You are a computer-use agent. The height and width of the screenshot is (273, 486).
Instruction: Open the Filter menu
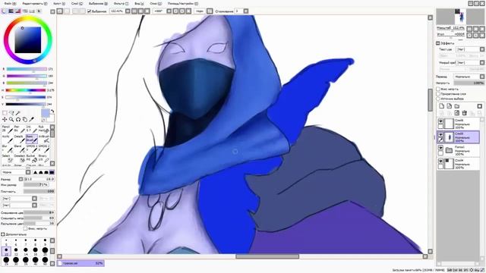coord(121,3)
